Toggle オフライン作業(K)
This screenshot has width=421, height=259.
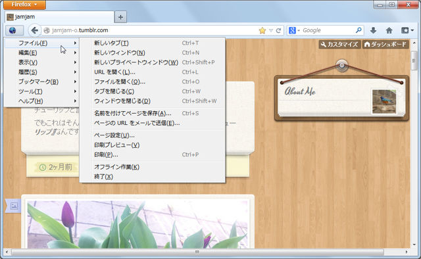[152, 167]
